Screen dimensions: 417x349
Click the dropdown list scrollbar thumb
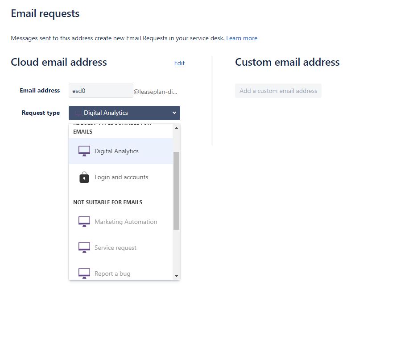[x=176, y=191]
